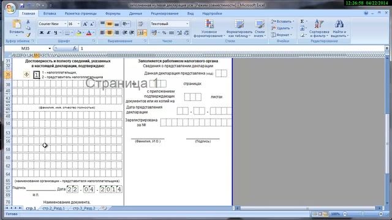Open the round Office button menu

point(10,9)
